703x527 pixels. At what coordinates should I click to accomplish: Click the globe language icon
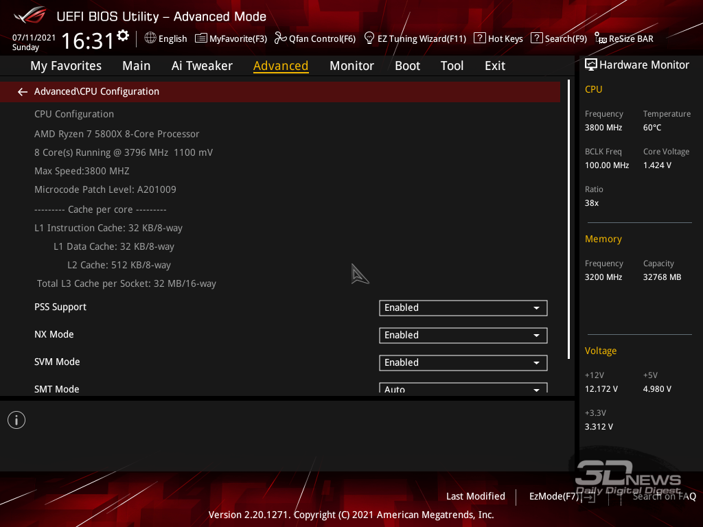150,38
